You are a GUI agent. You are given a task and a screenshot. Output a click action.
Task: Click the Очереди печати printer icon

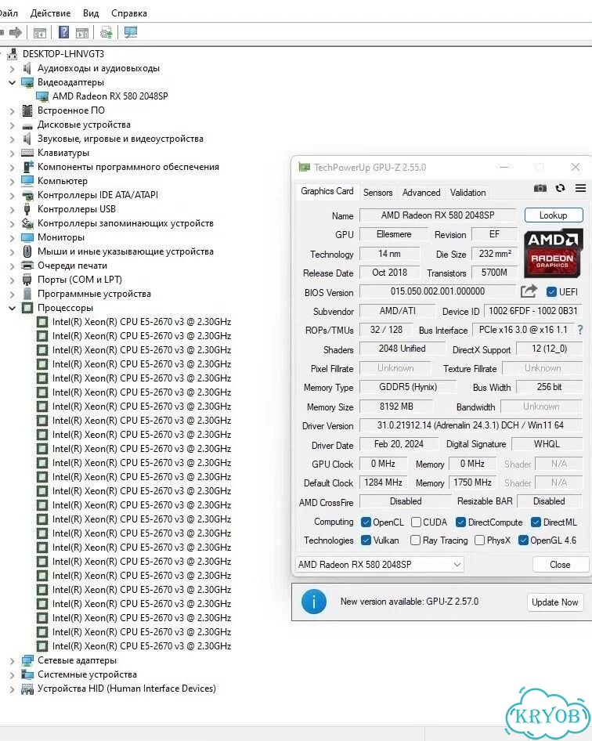pyautogui.click(x=27, y=266)
